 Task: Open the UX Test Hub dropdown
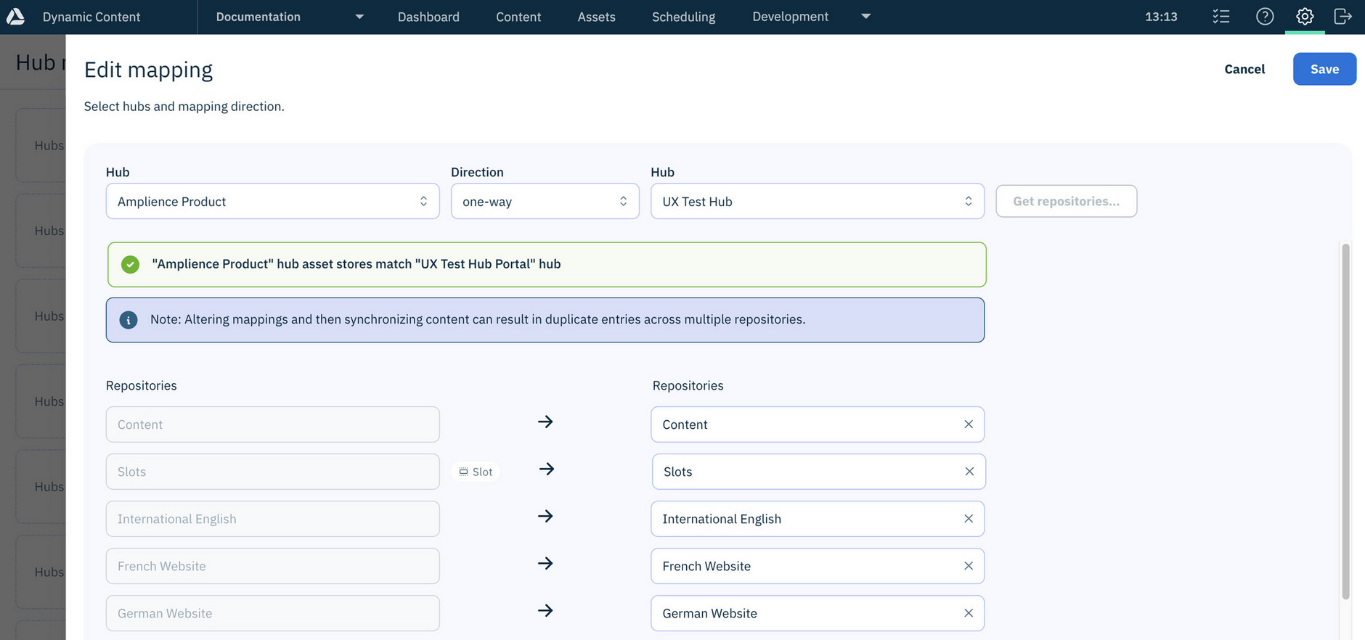(818, 201)
